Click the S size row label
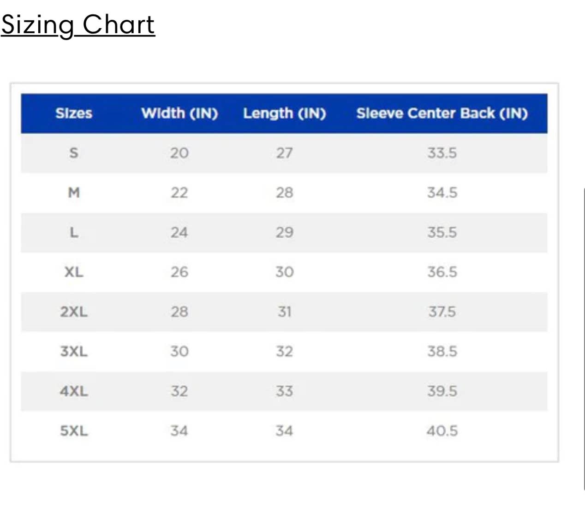Viewport: 585px width, 507px height. (74, 153)
